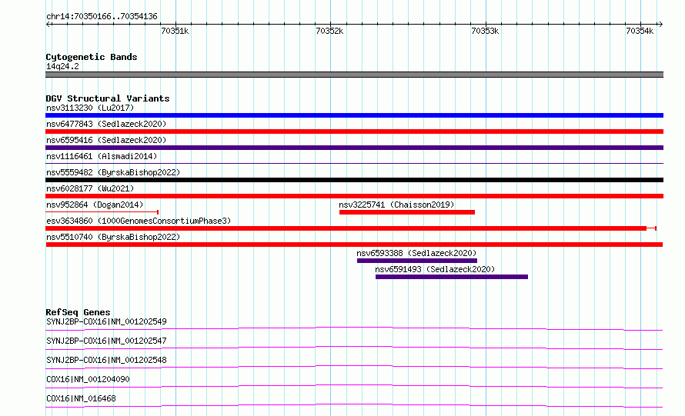Viewport: 685px width, 416px height.
Task: Open nsv6595416 (Sedlazeck2020) variant label
Action: [106, 140]
